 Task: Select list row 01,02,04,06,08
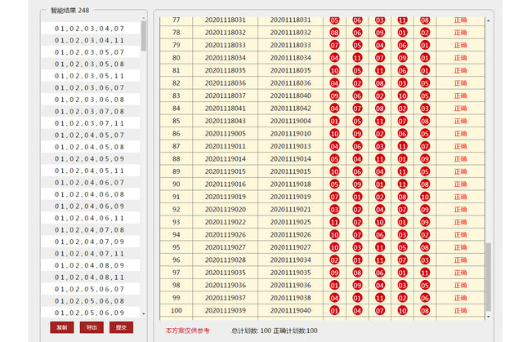pos(91,194)
